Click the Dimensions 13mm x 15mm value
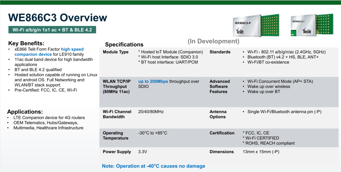Image resolution: width=341 pixels, height=172 pixels. (x=261, y=152)
